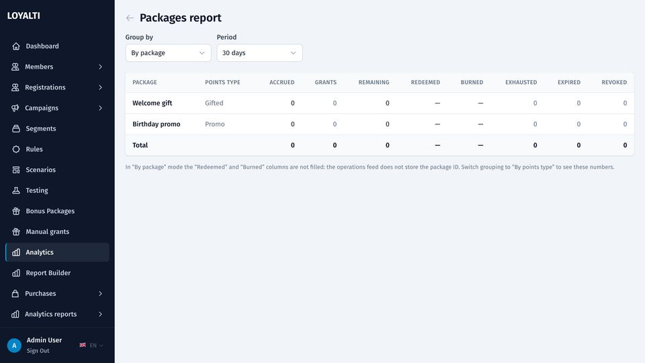Image resolution: width=645 pixels, height=363 pixels.
Task: Click the POINTS TYPE column header
Action: pos(222,82)
